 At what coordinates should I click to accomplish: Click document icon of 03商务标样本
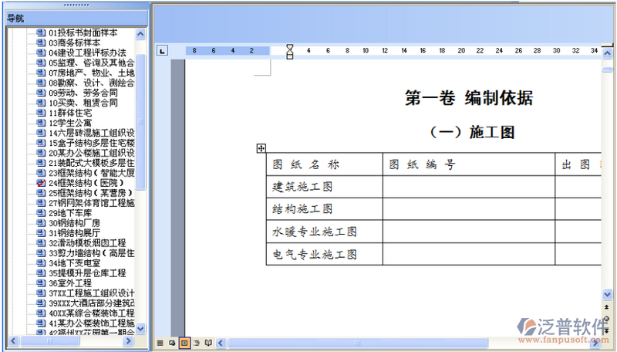tap(41, 42)
